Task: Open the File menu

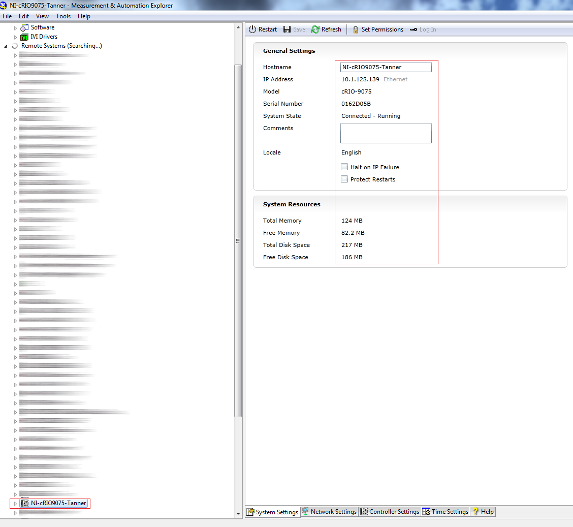Action: click(x=7, y=16)
